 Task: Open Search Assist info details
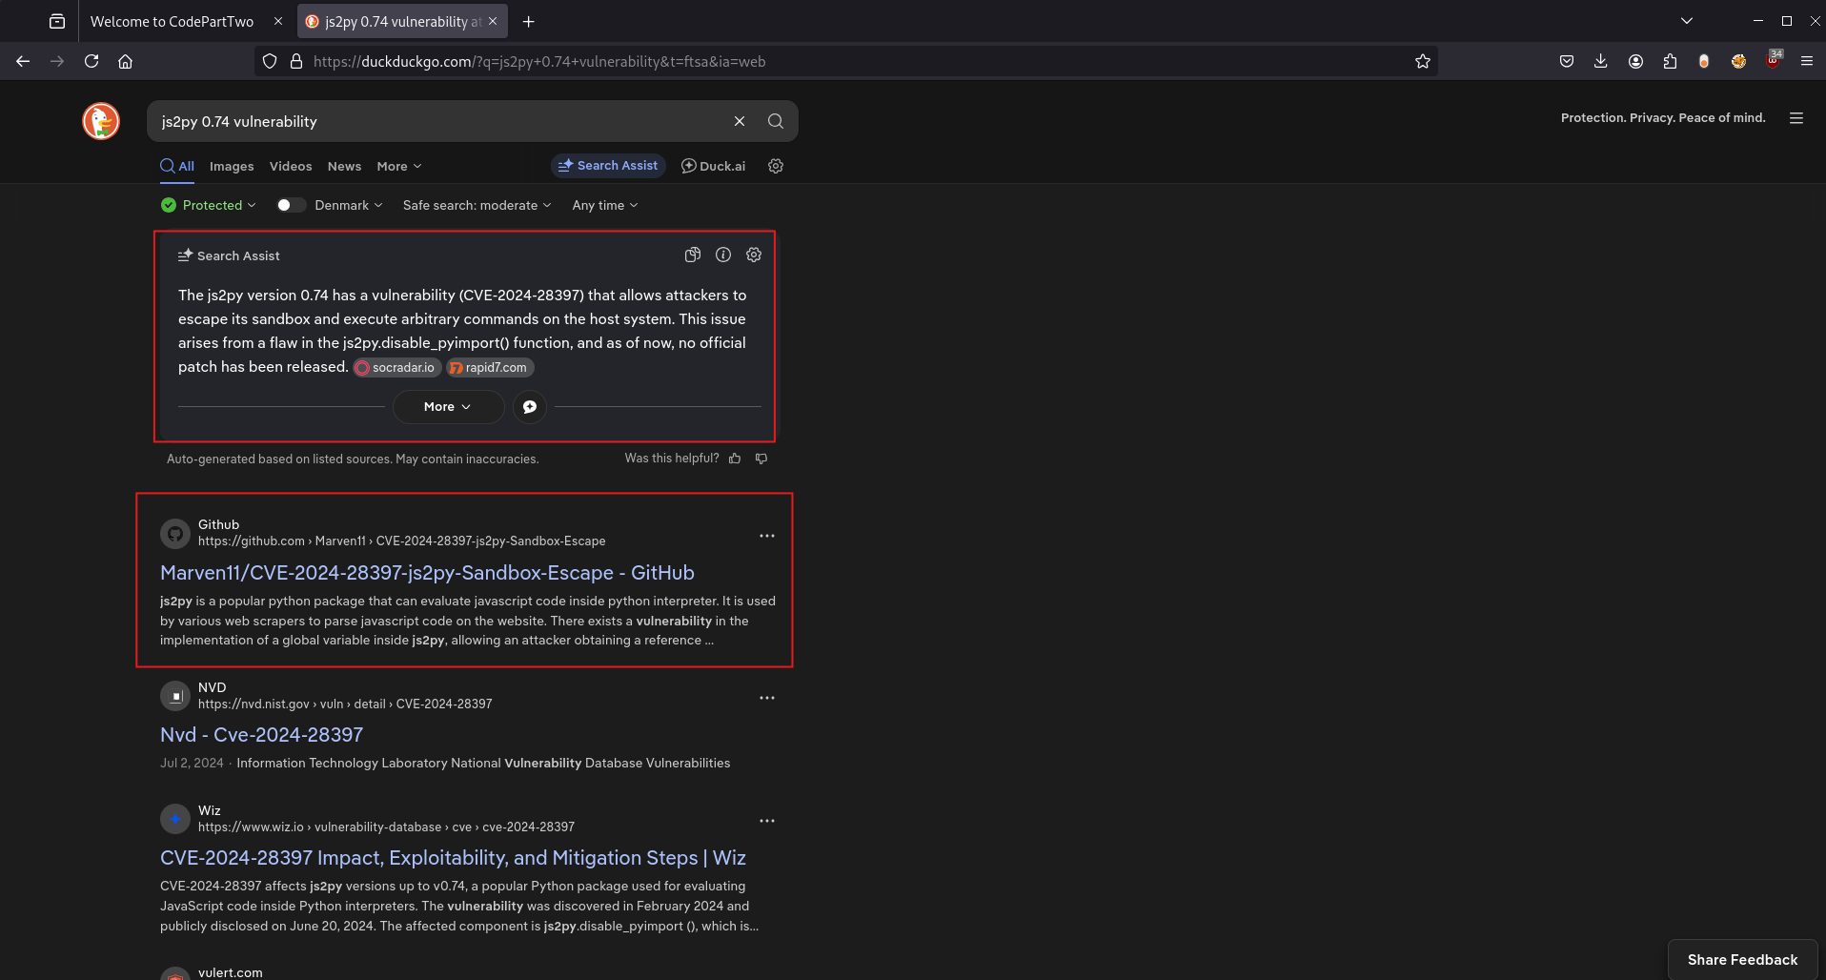(x=723, y=255)
